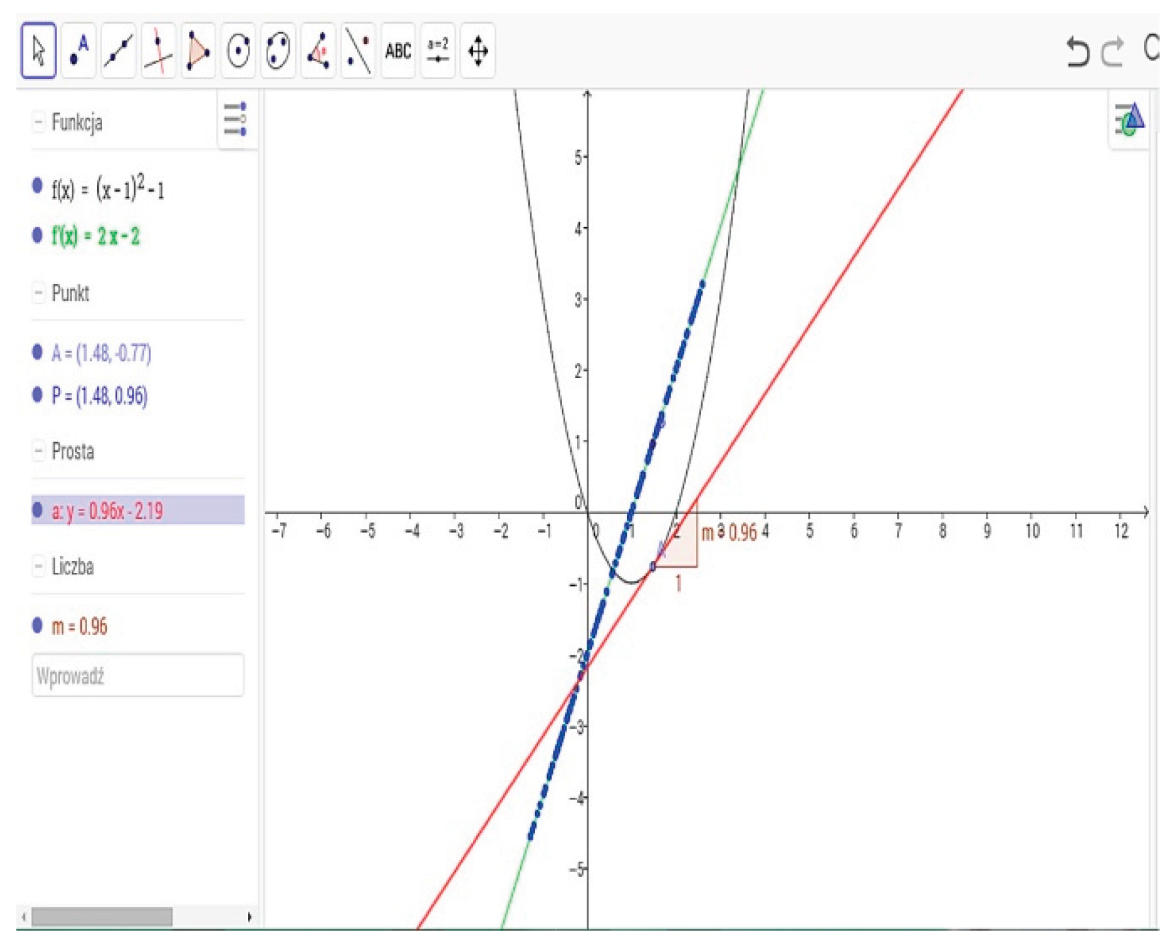This screenshot has height=947, width=1172.
Task: Toggle visibility of function f(x)
Action: 37,186
